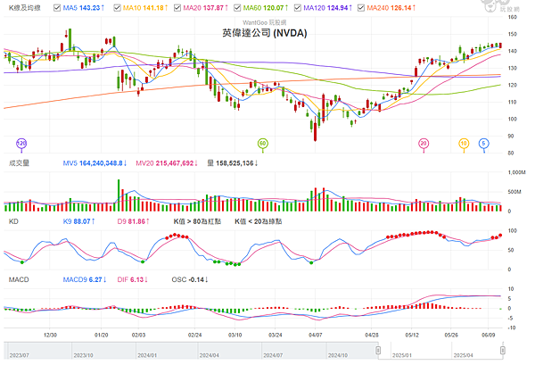Click the green 60 marker pin

tap(262, 144)
